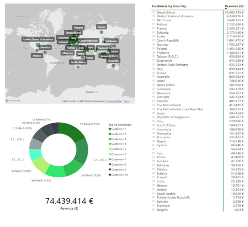Expand the Belgien row
This screenshot has height=227, width=248.
point(153,210)
